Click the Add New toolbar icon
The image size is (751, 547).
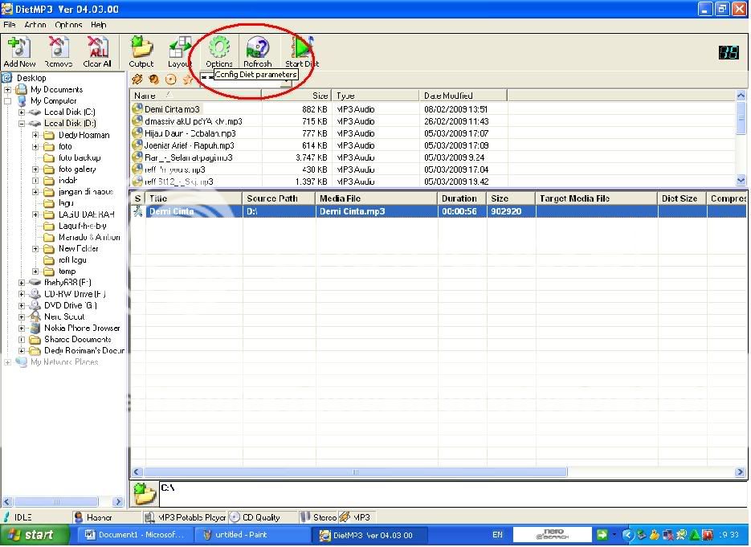pyautogui.click(x=19, y=50)
